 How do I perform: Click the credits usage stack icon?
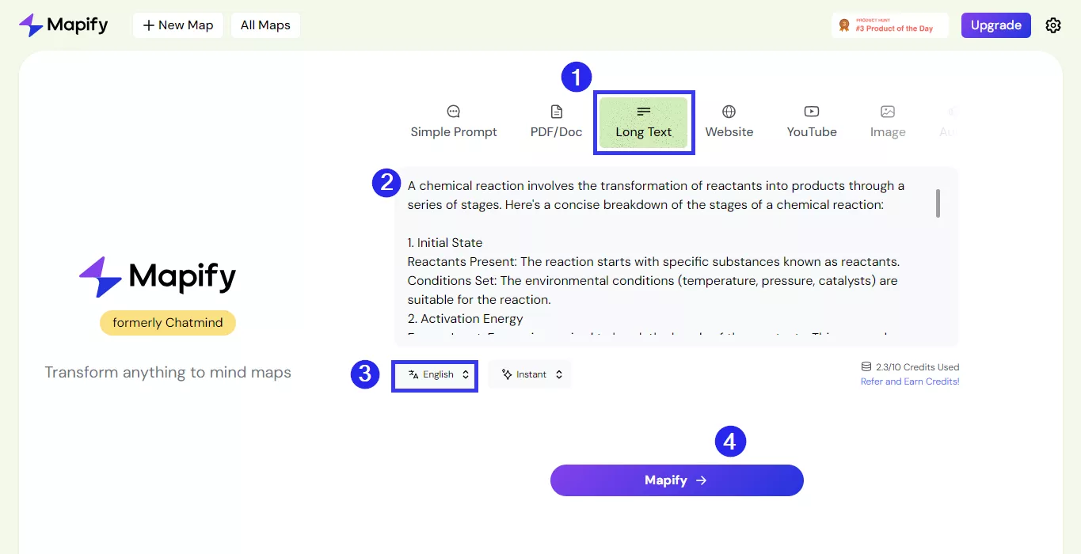[x=865, y=366]
